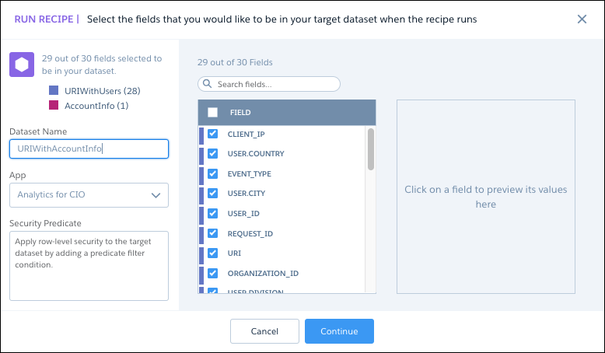
Task: Open the App dropdown showing Analytics for CIO
Action: click(x=89, y=195)
